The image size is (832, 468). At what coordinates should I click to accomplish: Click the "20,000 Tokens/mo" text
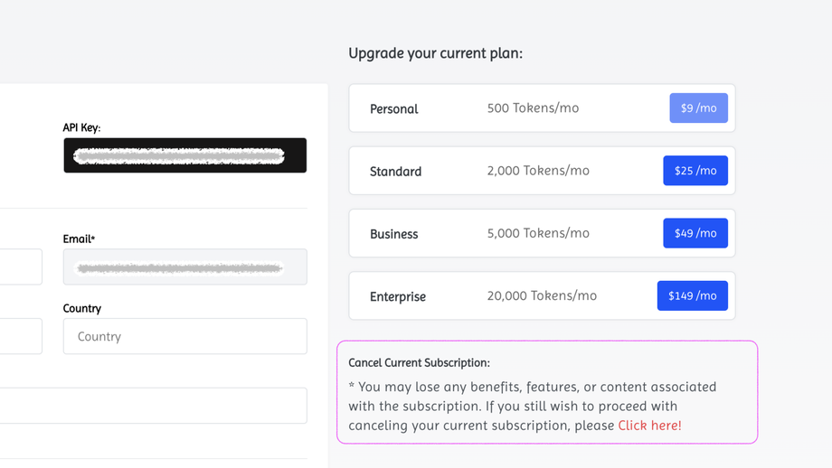[542, 295]
